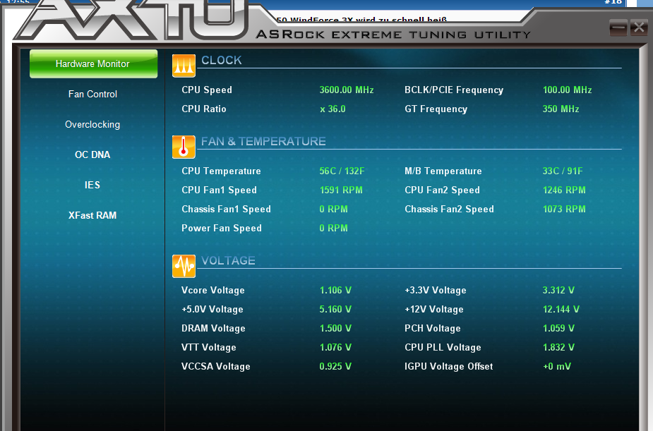653x431 pixels.
Task: Click the IGPU Voltage Offset label
Action: pyautogui.click(x=448, y=367)
